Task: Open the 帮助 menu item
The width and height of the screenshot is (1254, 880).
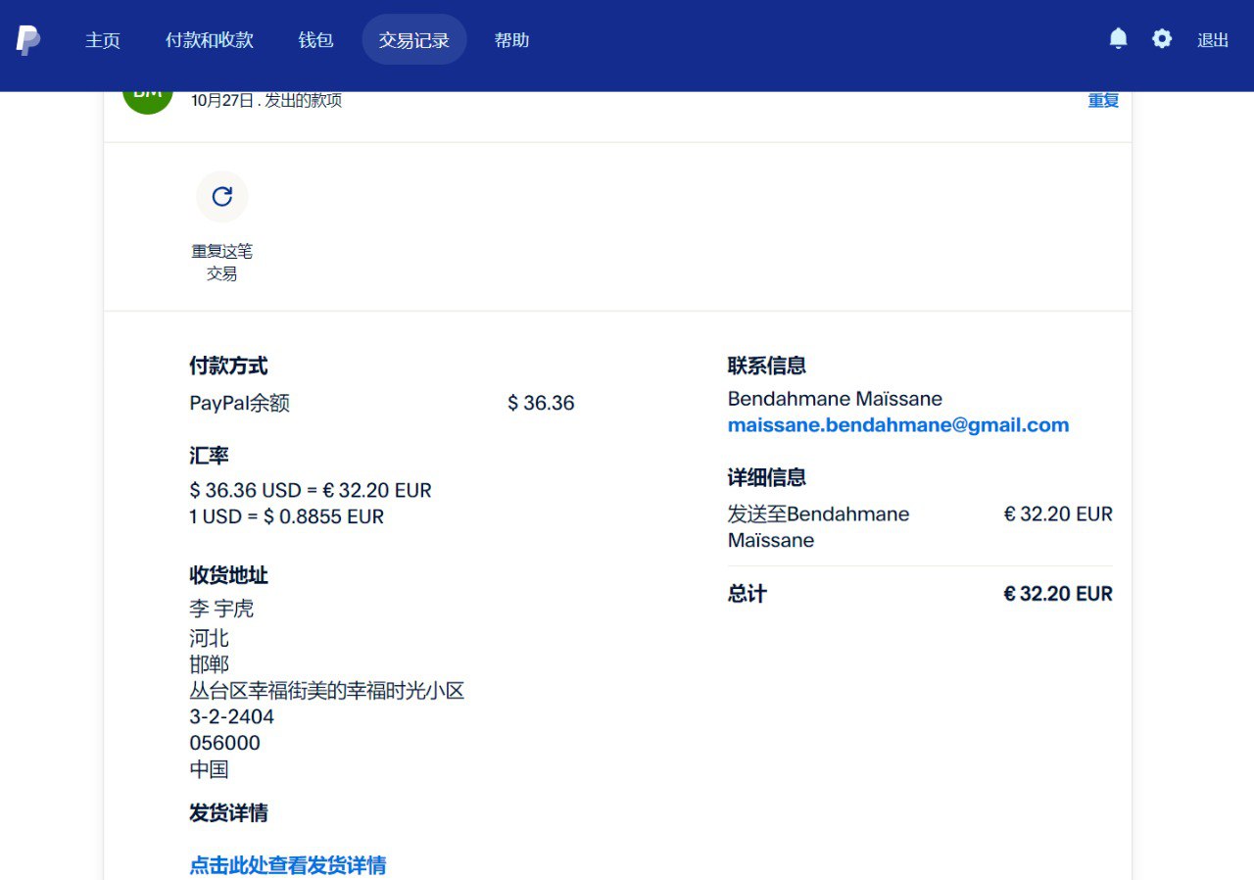Action: (x=511, y=40)
